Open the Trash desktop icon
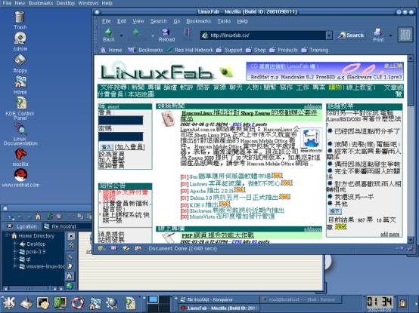The width and height of the screenshot is (419, 313). tap(20, 20)
